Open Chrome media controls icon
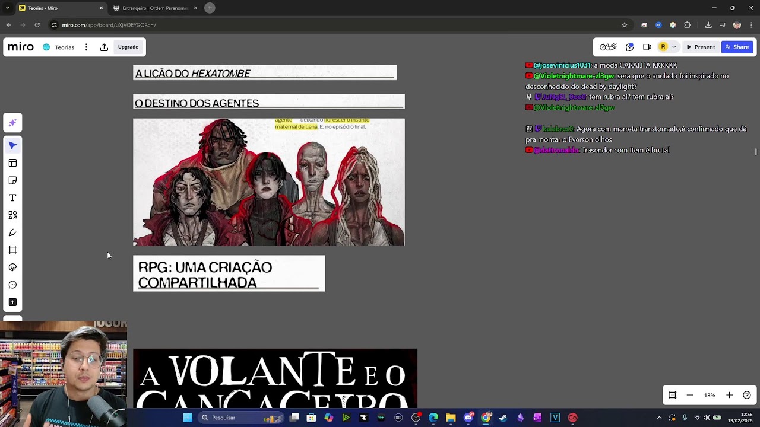760x427 pixels. [x=723, y=25]
